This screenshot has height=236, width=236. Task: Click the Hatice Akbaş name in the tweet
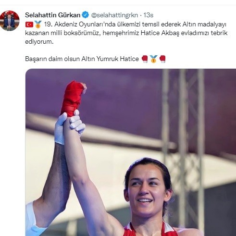coord(160,33)
